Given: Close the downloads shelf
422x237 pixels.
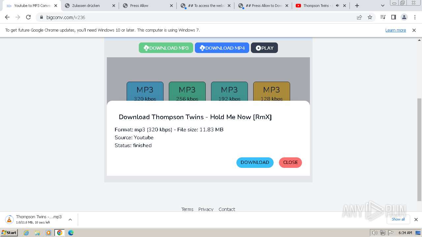Looking at the screenshot, I should (x=416, y=219).
